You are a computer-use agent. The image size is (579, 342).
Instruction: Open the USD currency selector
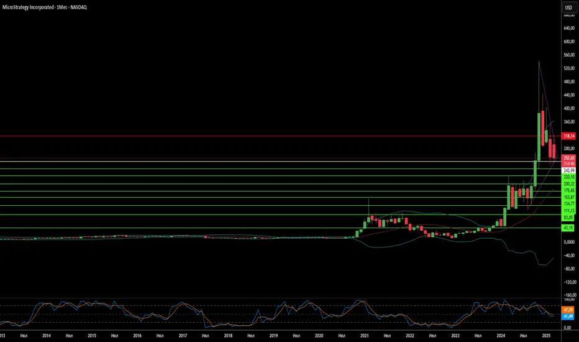click(568, 8)
